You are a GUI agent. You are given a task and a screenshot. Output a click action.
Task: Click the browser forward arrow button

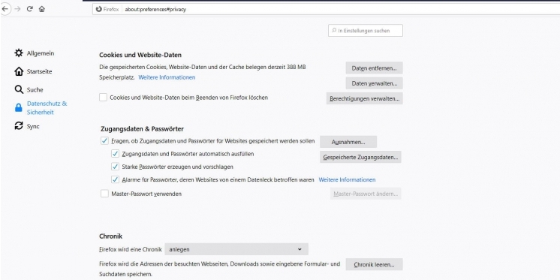tap(17, 9)
